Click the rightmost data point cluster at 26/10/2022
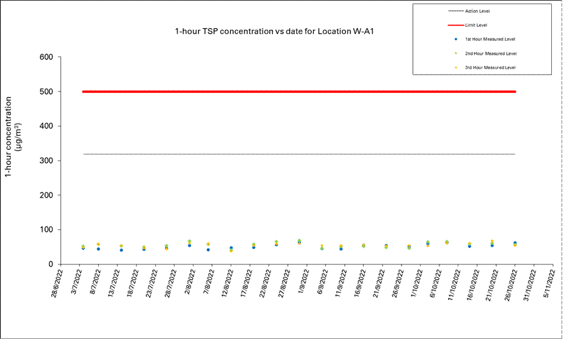Image resolution: width=564 pixels, height=340 pixels. [x=515, y=244]
